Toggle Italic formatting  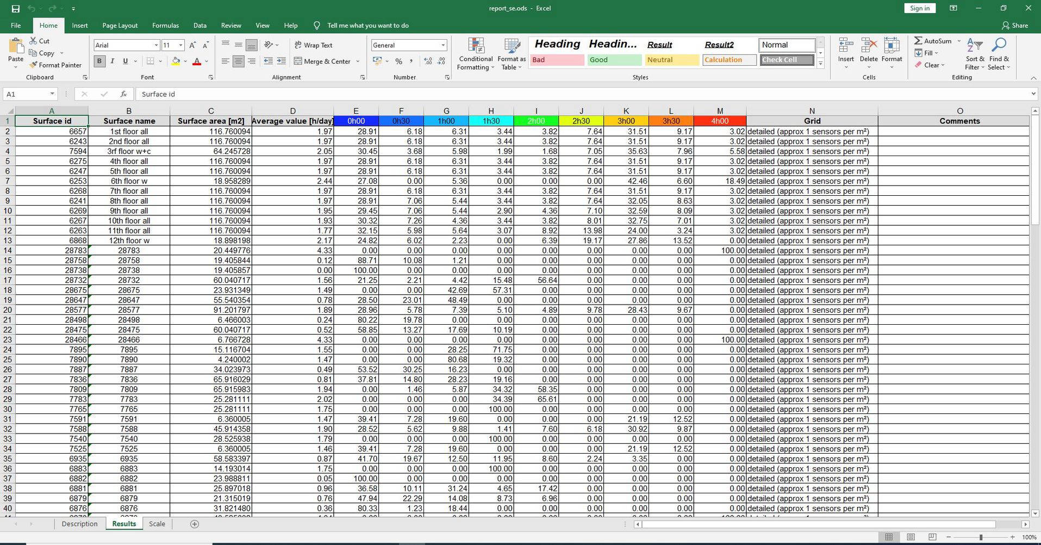click(x=112, y=61)
